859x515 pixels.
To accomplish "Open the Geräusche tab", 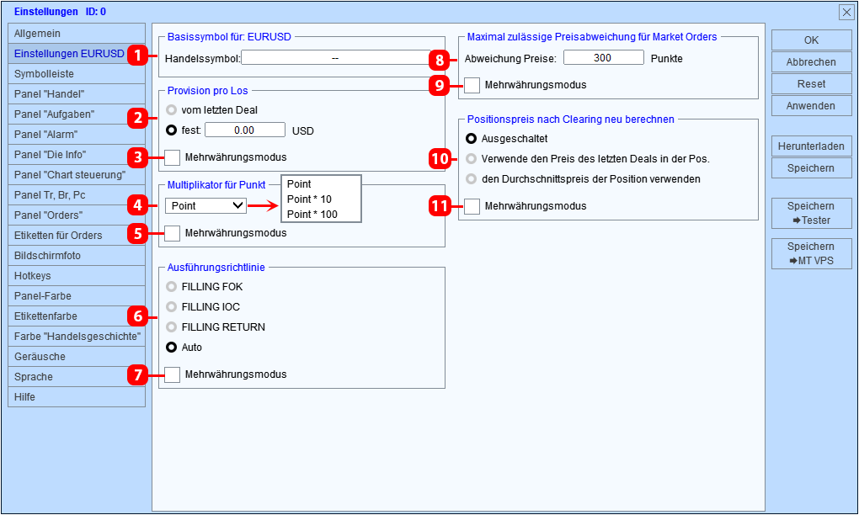I will pyautogui.click(x=77, y=358).
